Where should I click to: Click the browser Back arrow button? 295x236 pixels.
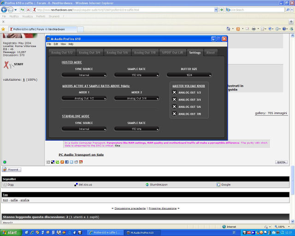click(x=4, y=10)
